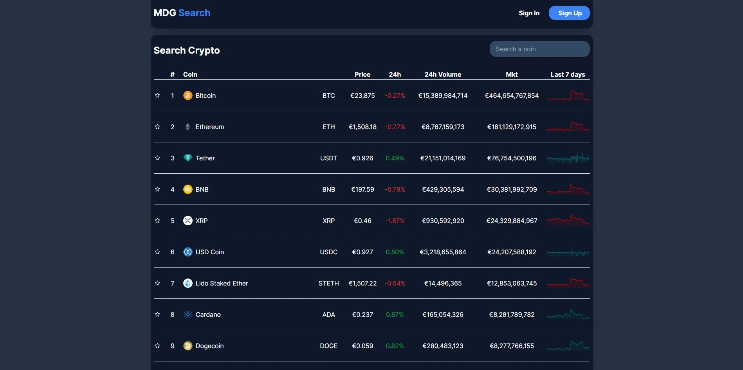Open the Tether coin name link
The image size is (743, 370).
(x=205, y=158)
